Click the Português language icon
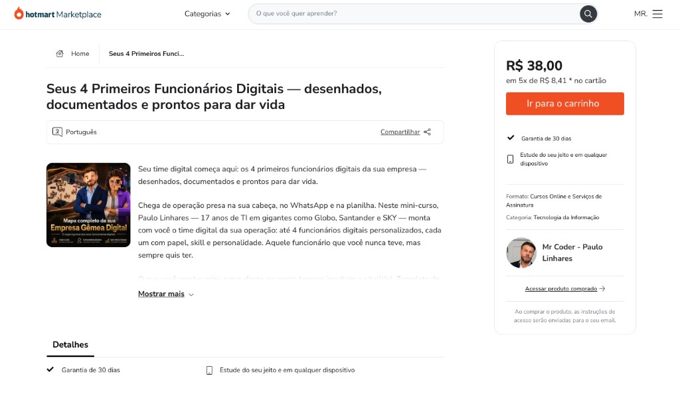 coord(57,132)
